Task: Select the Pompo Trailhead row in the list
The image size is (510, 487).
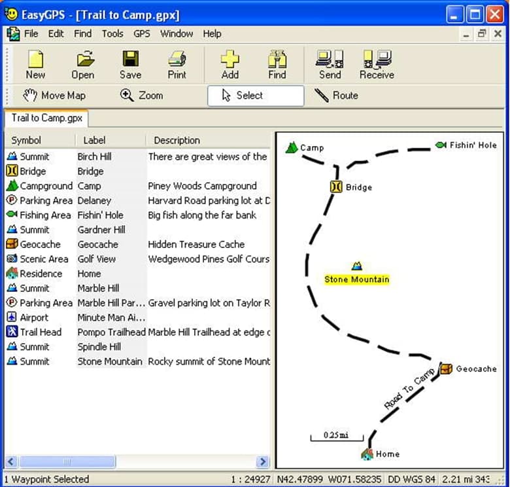Action: click(111, 332)
